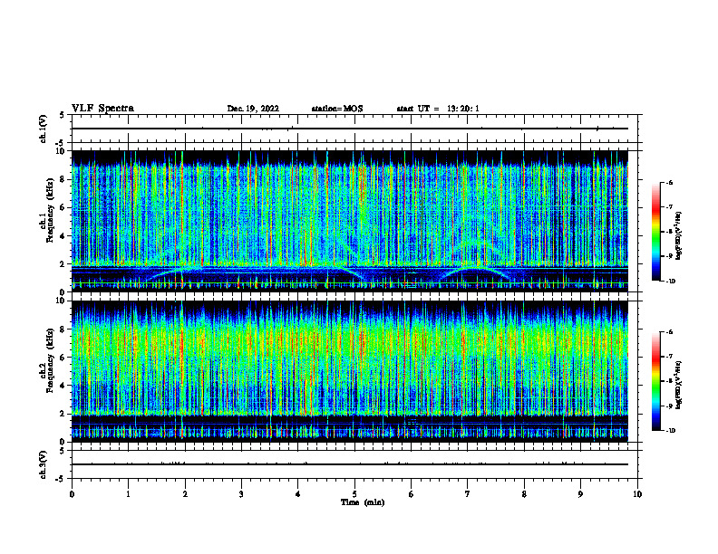718x554 pixels.
Task: Click the date "Dec. 19, 2022" header text
Action: coord(253,109)
